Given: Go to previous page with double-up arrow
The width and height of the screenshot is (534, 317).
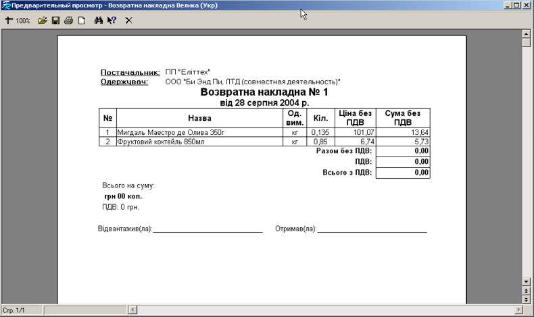Looking at the screenshot, I should tap(527, 290).
